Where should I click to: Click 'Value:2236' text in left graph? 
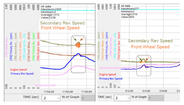[x=48, y=18]
